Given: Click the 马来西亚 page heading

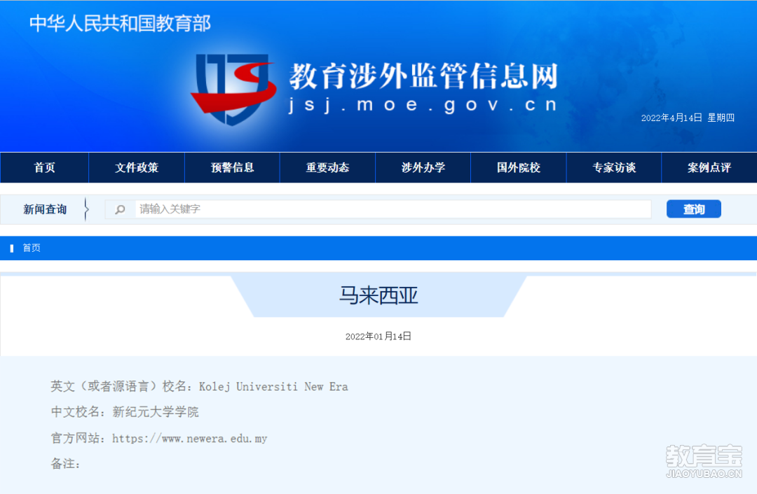Looking at the screenshot, I should 378,295.
